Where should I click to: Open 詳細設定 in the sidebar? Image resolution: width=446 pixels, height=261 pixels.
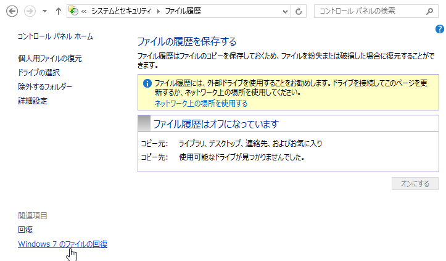[x=33, y=101]
